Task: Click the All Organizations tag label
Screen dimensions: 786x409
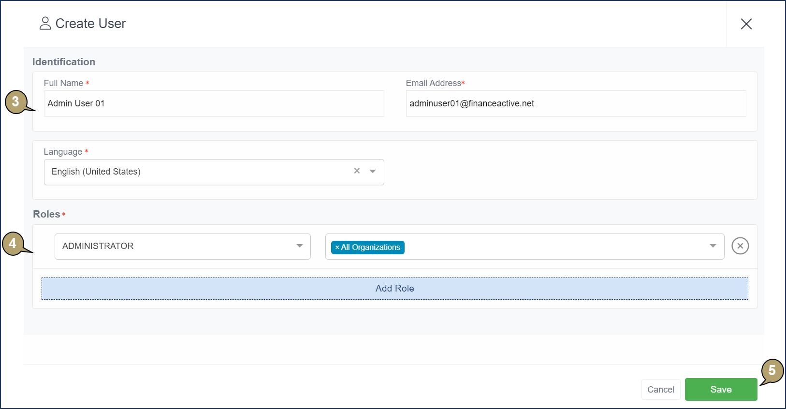Action: pyautogui.click(x=371, y=248)
